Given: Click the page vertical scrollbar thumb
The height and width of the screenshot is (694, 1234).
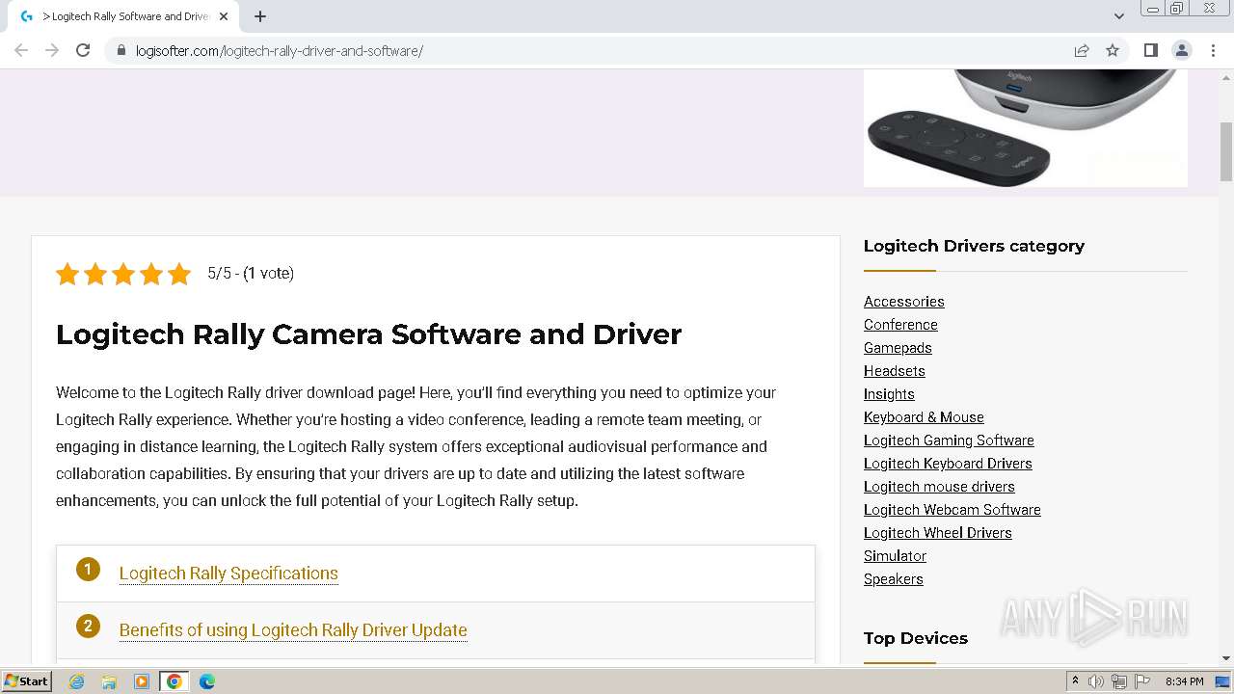Looking at the screenshot, I should [1226, 152].
